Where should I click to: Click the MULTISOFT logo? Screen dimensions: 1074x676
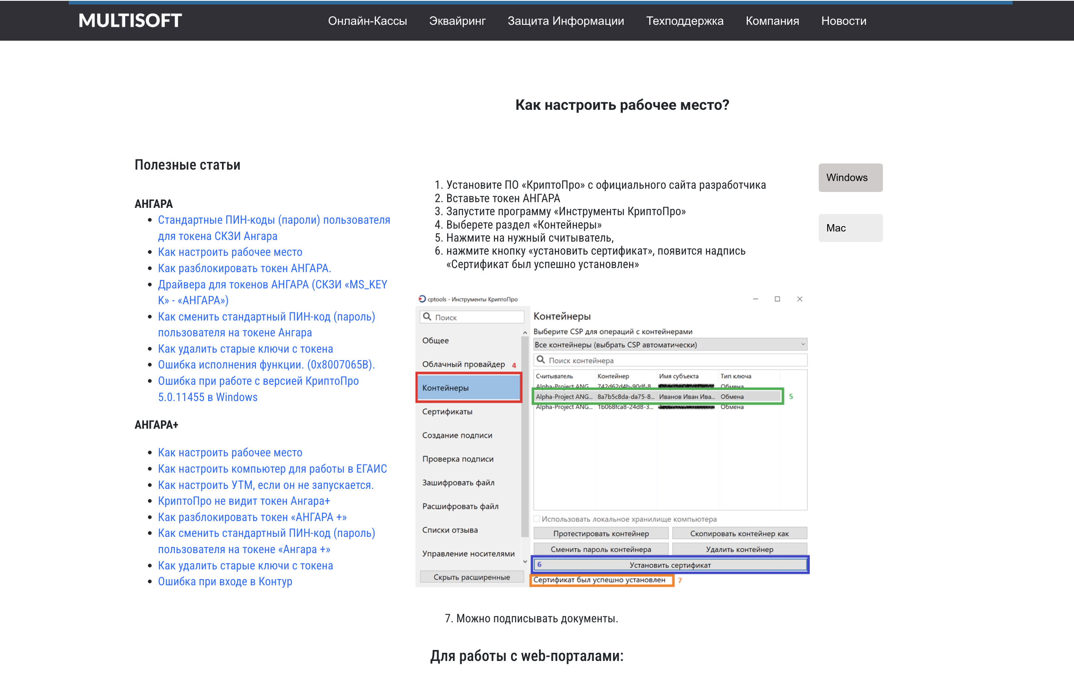pos(130,20)
